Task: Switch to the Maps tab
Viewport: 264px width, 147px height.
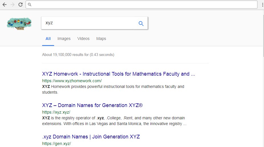Action: [x=101, y=39]
